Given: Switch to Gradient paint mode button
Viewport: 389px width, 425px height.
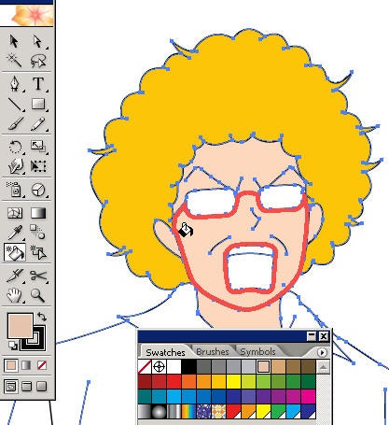Looking at the screenshot, I should coord(26,365).
